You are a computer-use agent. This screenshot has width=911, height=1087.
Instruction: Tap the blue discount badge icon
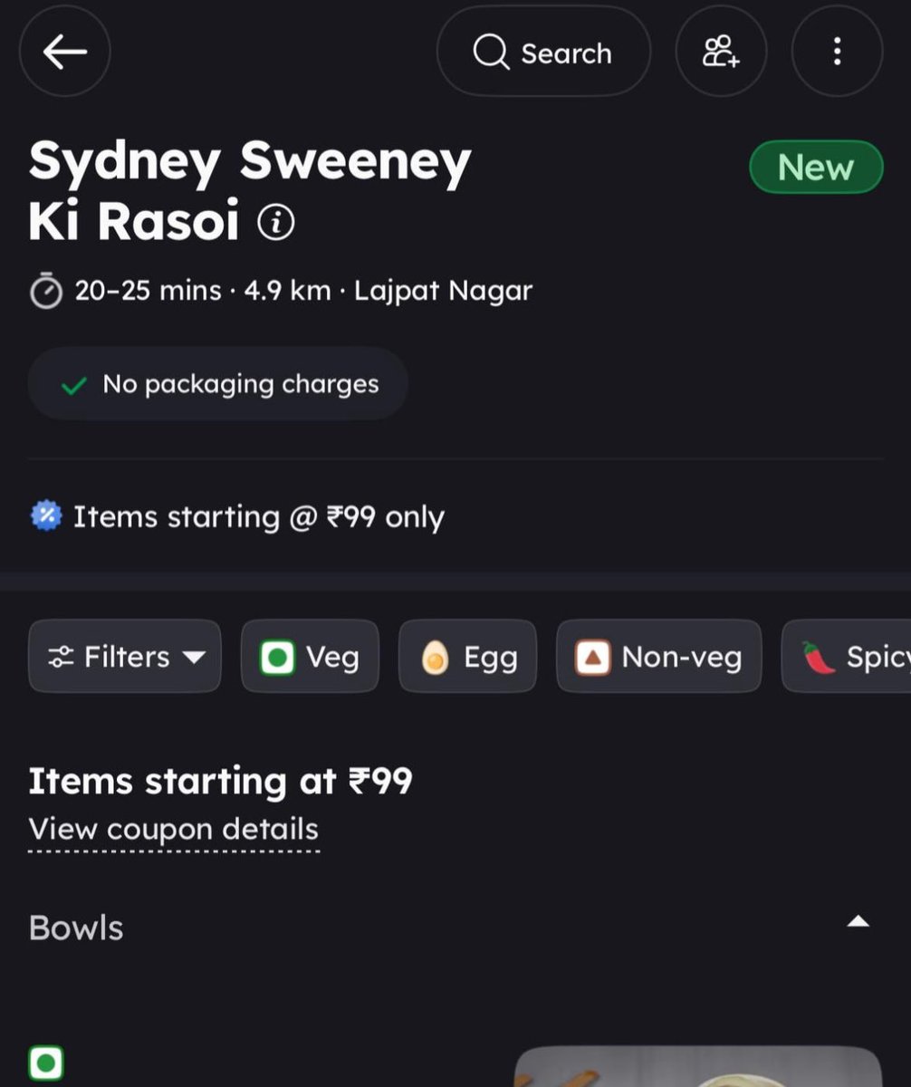[x=46, y=516]
